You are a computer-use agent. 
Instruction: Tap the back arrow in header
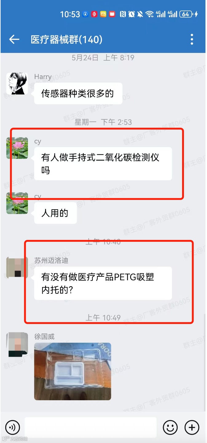pos(14,39)
